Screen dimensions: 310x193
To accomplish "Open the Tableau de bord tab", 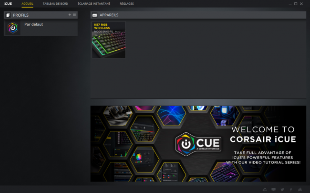I will point(55,3).
